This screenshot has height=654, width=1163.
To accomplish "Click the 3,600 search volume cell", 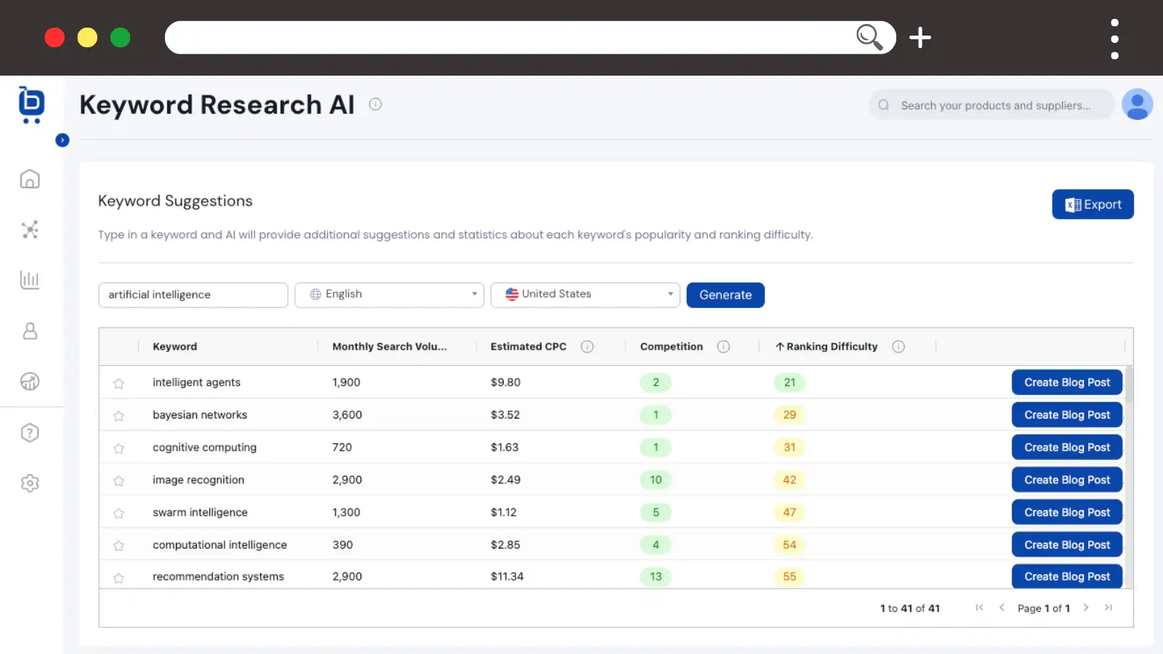I will coord(347,415).
